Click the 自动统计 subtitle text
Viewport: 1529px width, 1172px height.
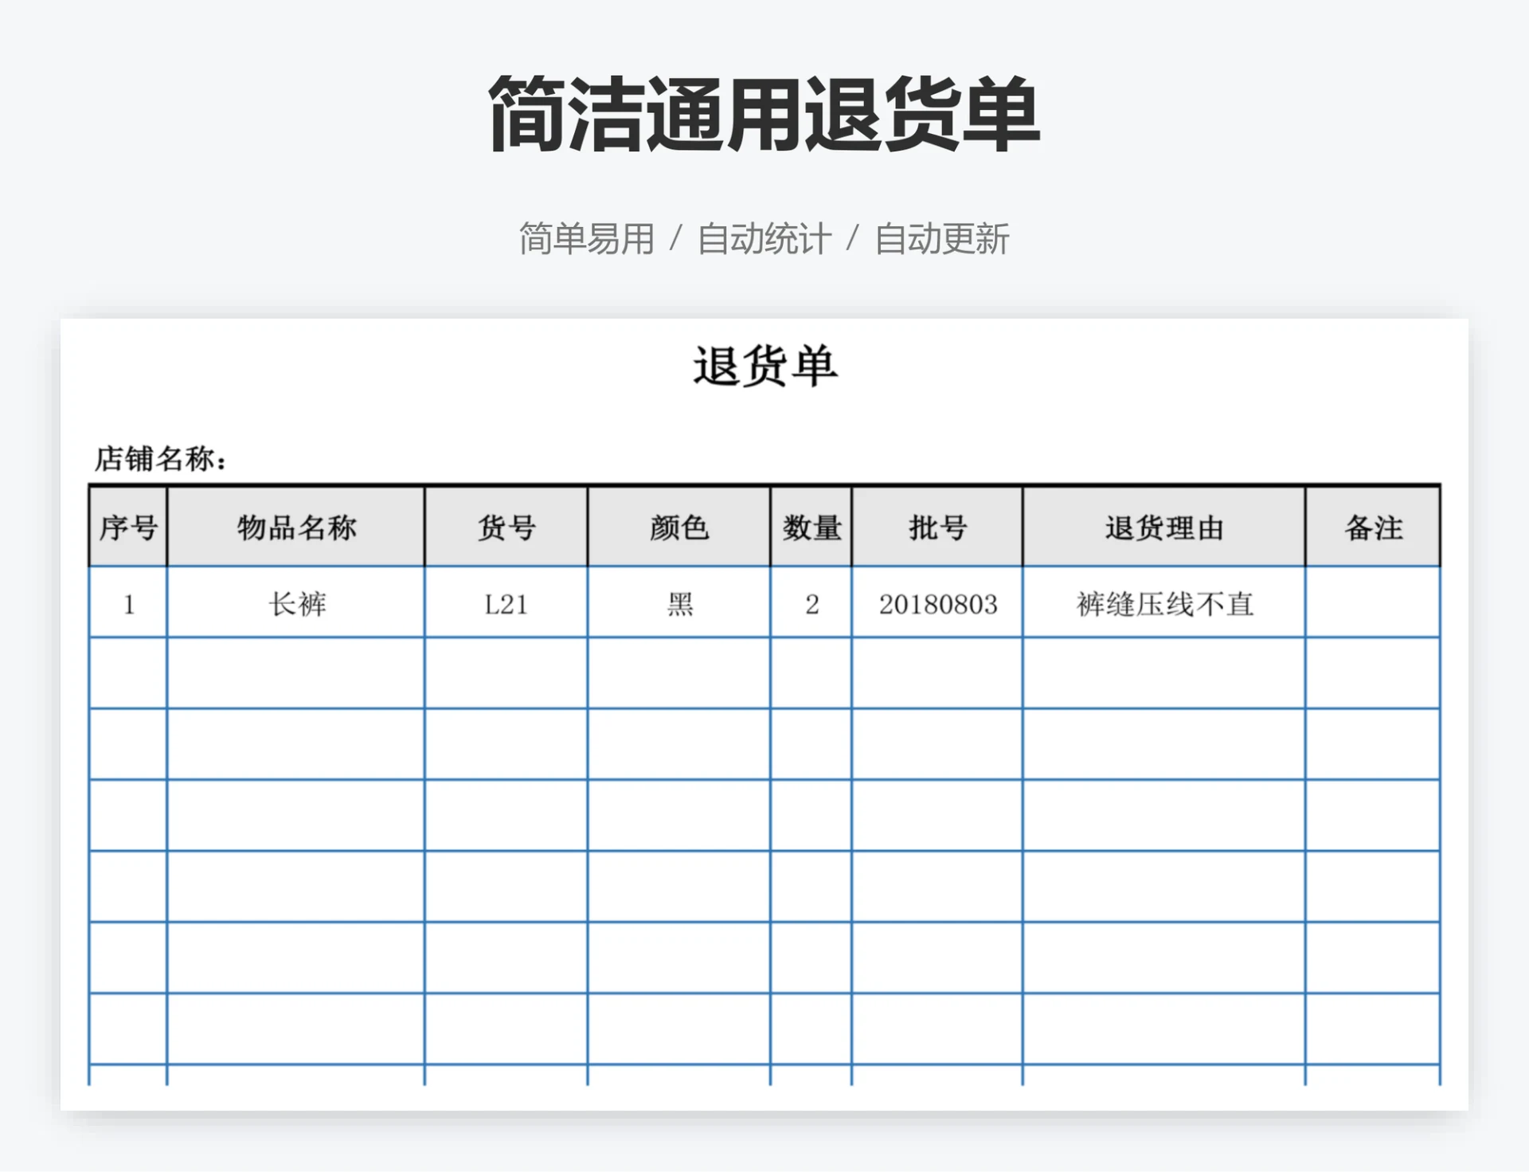pos(764,239)
